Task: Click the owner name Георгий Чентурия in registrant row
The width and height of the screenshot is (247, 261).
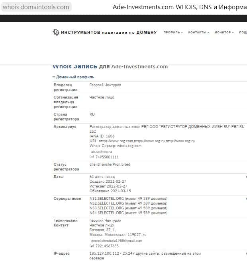Action: [105, 85]
